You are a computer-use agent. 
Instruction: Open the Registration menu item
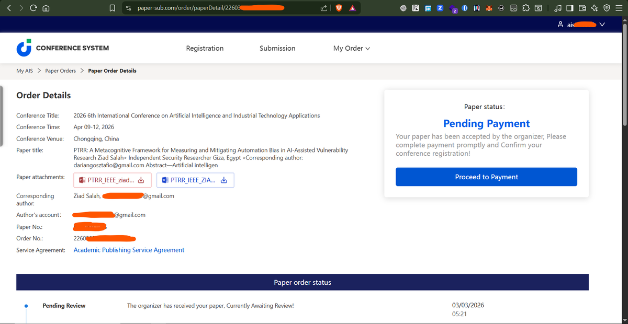click(205, 48)
